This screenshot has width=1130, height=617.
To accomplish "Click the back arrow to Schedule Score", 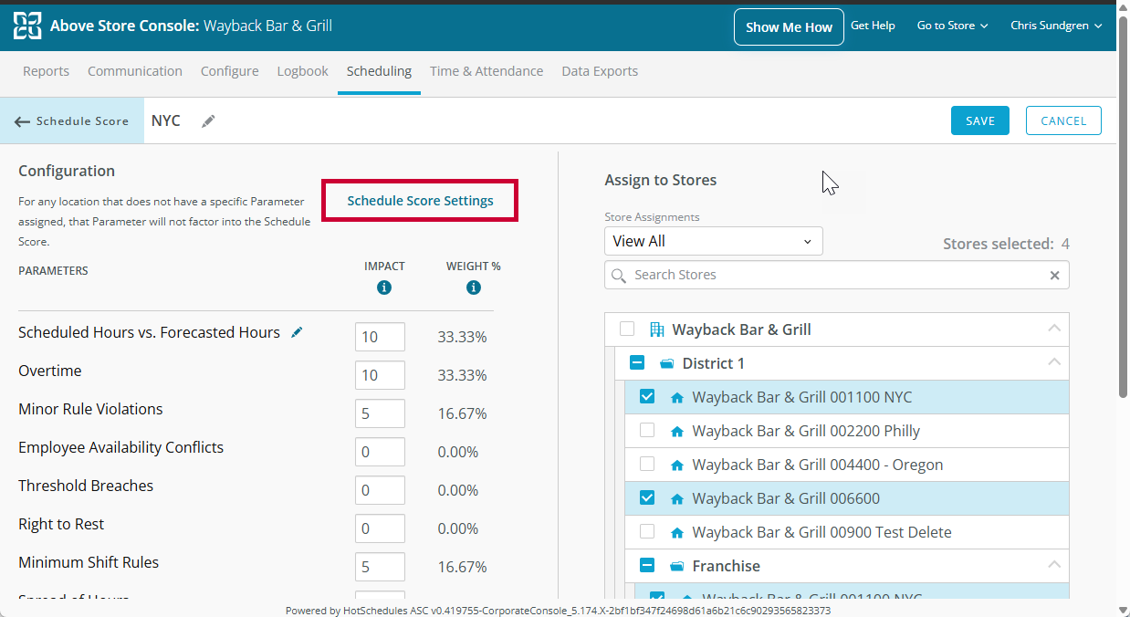I will pos(23,121).
